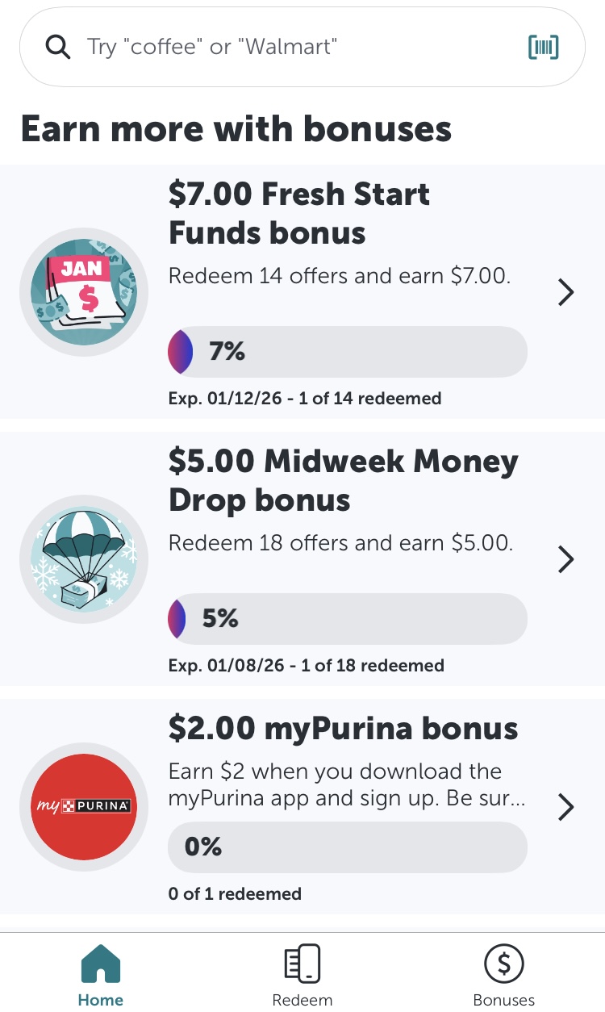The width and height of the screenshot is (605, 1012).
Task: Expand the Fresh Start Funds bonus chevron
Action: coord(566,292)
